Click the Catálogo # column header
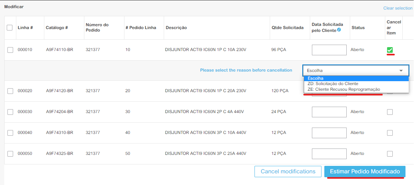 57,28
